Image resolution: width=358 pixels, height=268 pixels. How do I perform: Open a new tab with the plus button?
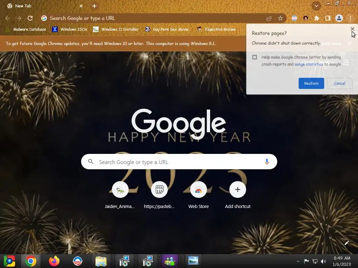pyautogui.click(x=94, y=6)
